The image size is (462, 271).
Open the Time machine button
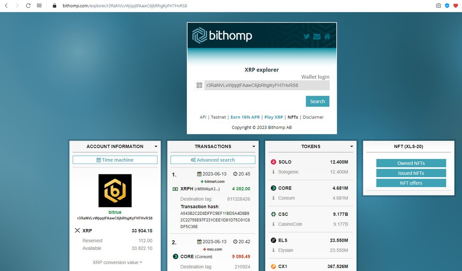pyautogui.click(x=115, y=160)
